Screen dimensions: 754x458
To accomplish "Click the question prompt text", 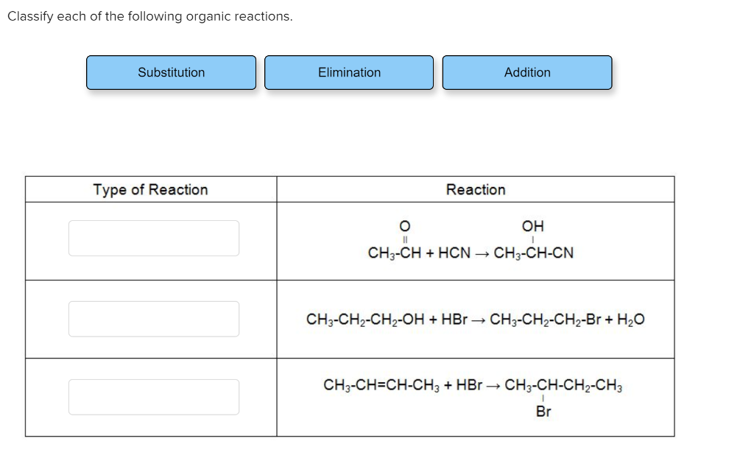I will 150,16.
